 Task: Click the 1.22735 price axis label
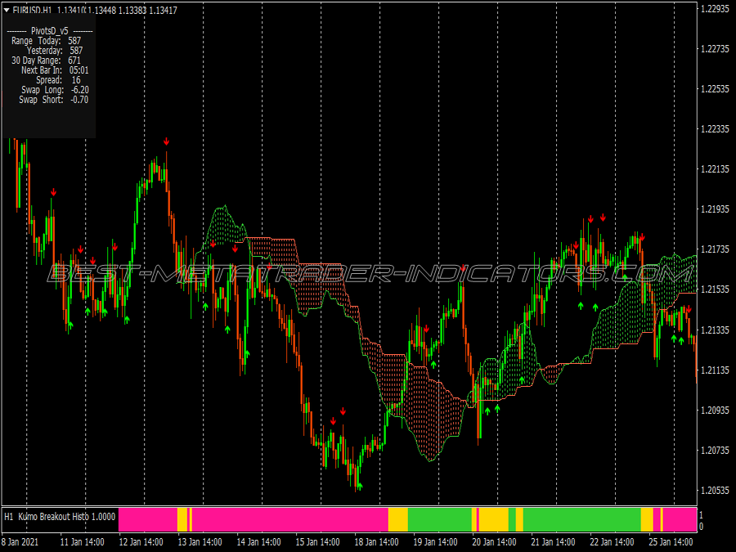[x=716, y=49]
